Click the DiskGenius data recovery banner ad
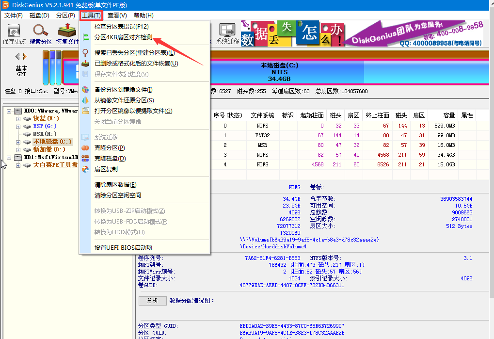Image resolution: width=494 pixels, height=339 pixels. [362, 33]
